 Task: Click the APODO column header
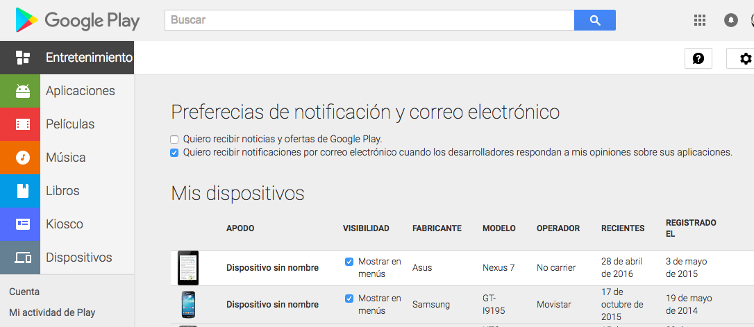pos(240,228)
